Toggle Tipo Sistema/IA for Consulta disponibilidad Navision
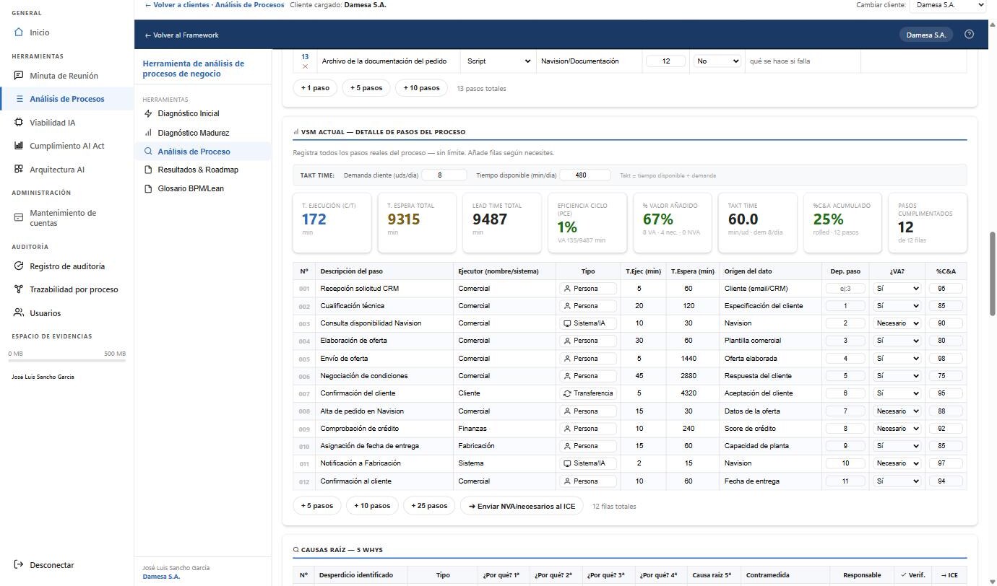997x586 pixels. click(x=588, y=323)
